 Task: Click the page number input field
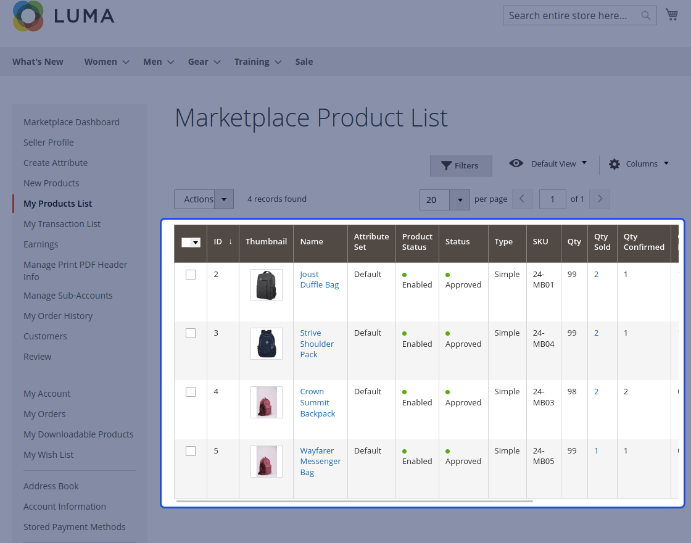[x=553, y=199]
